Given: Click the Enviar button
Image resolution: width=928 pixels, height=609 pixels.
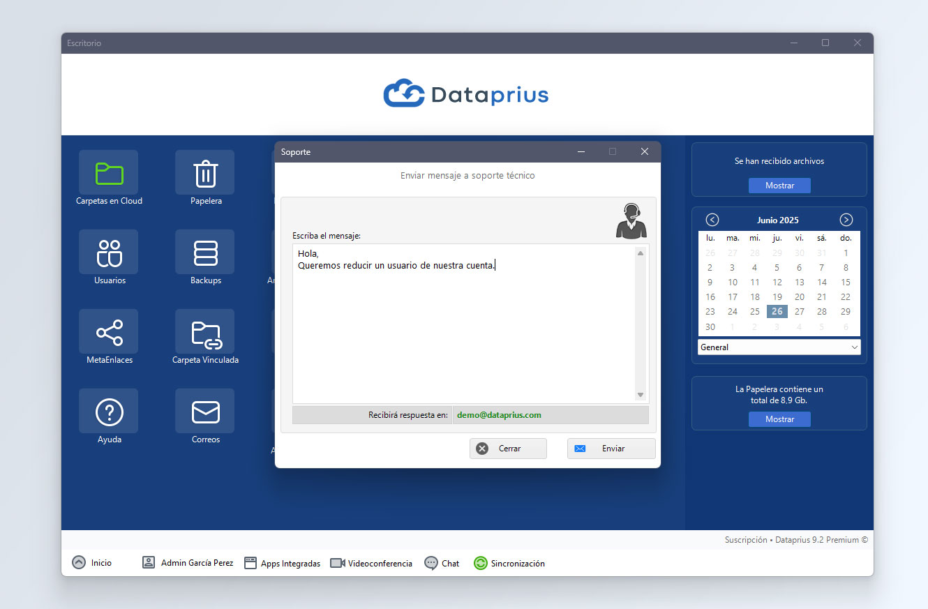Looking at the screenshot, I should pyautogui.click(x=611, y=449).
